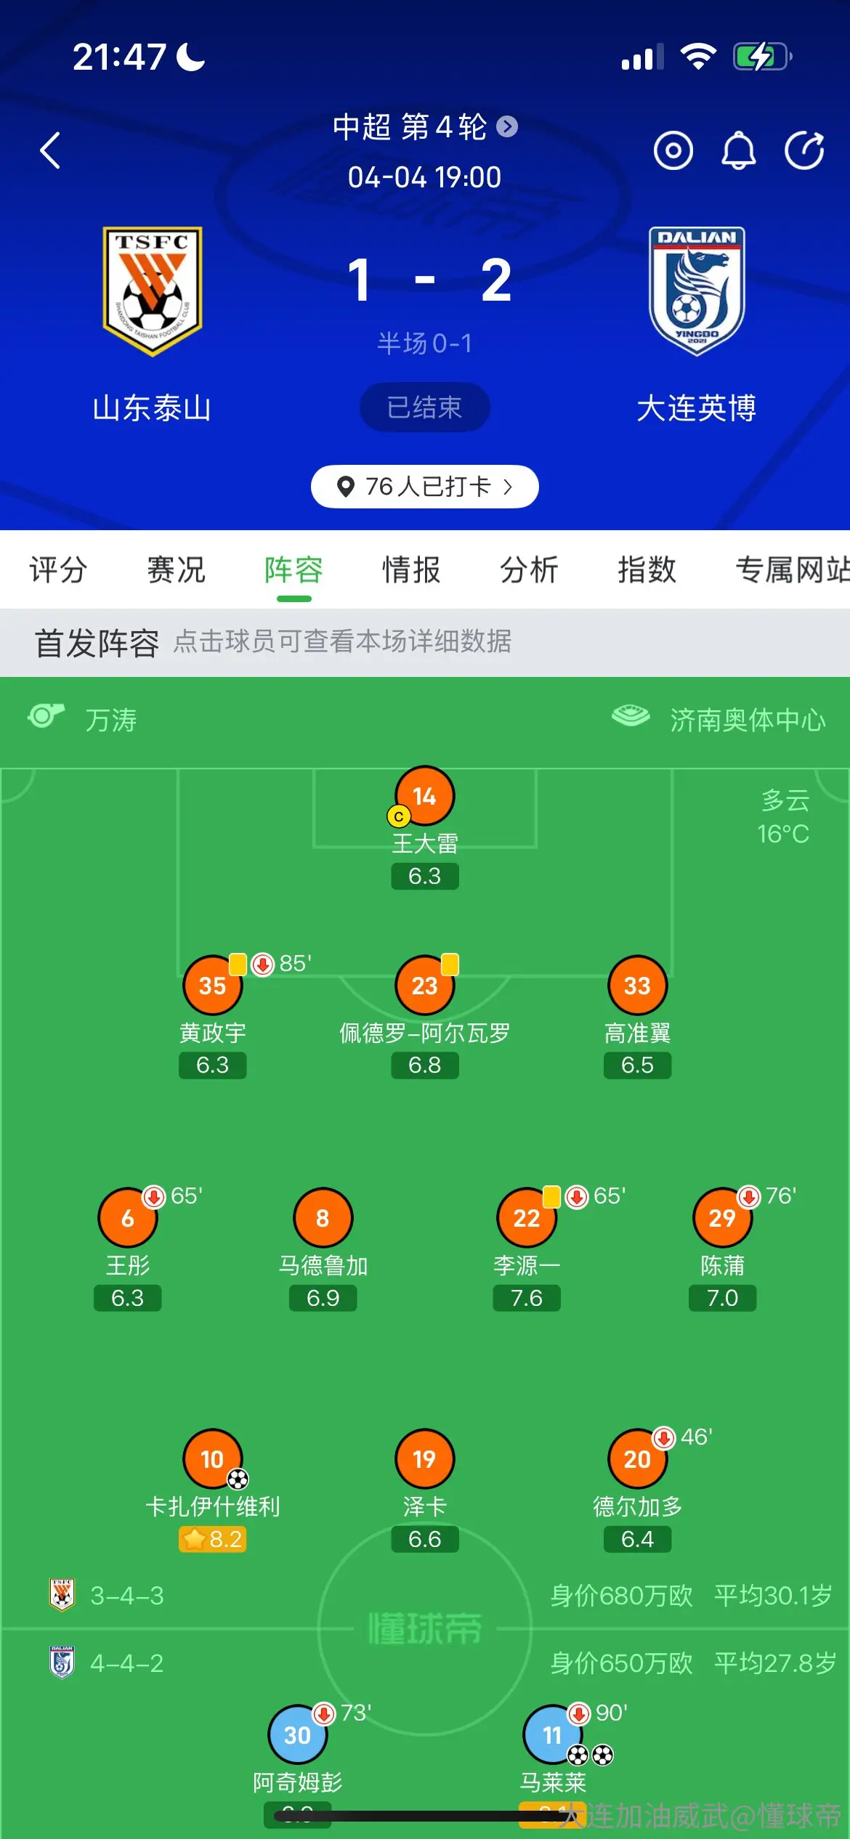Select the 指数 tab
Screen dimensions: 850x1839
coord(647,569)
